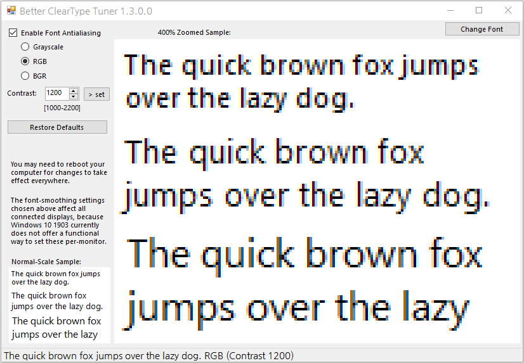Maximize the ClearType Tuner window
This screenshot has width=524, height=363.
tap(479, 10)
